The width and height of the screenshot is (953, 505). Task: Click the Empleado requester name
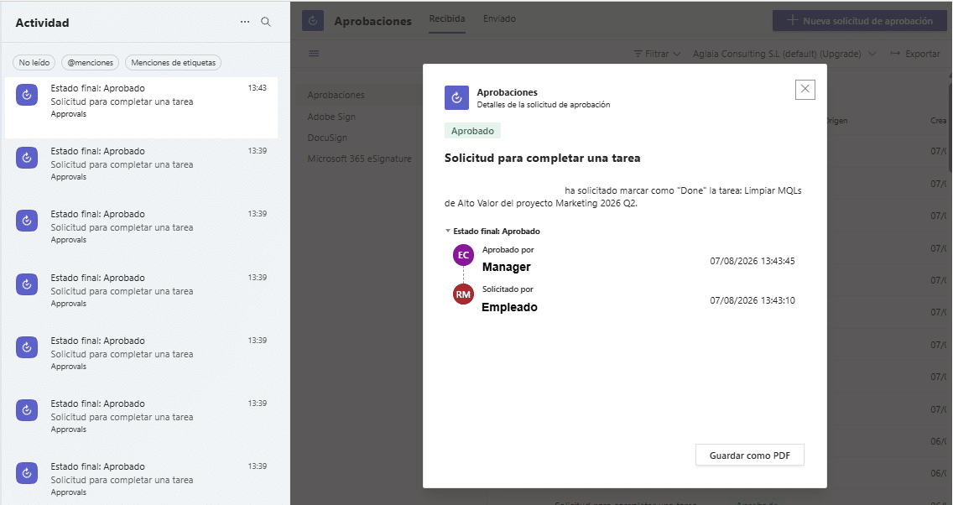[509, 307]
